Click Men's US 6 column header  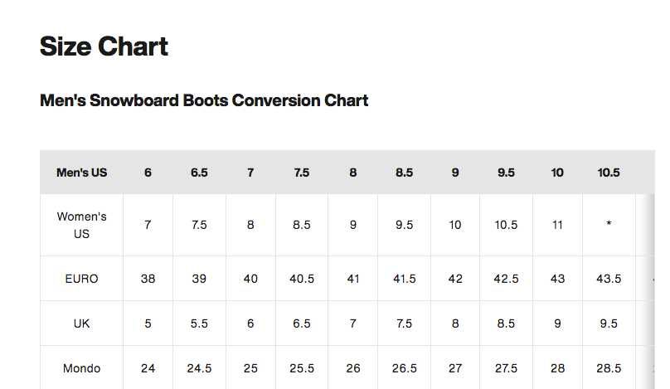point(148,173)
